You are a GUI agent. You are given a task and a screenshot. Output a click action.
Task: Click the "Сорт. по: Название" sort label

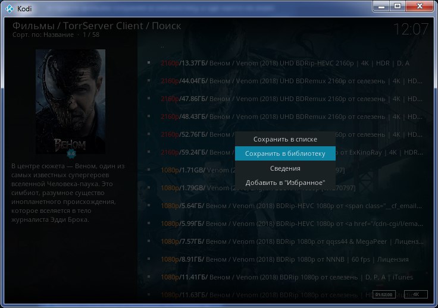[x=43, y=34]
